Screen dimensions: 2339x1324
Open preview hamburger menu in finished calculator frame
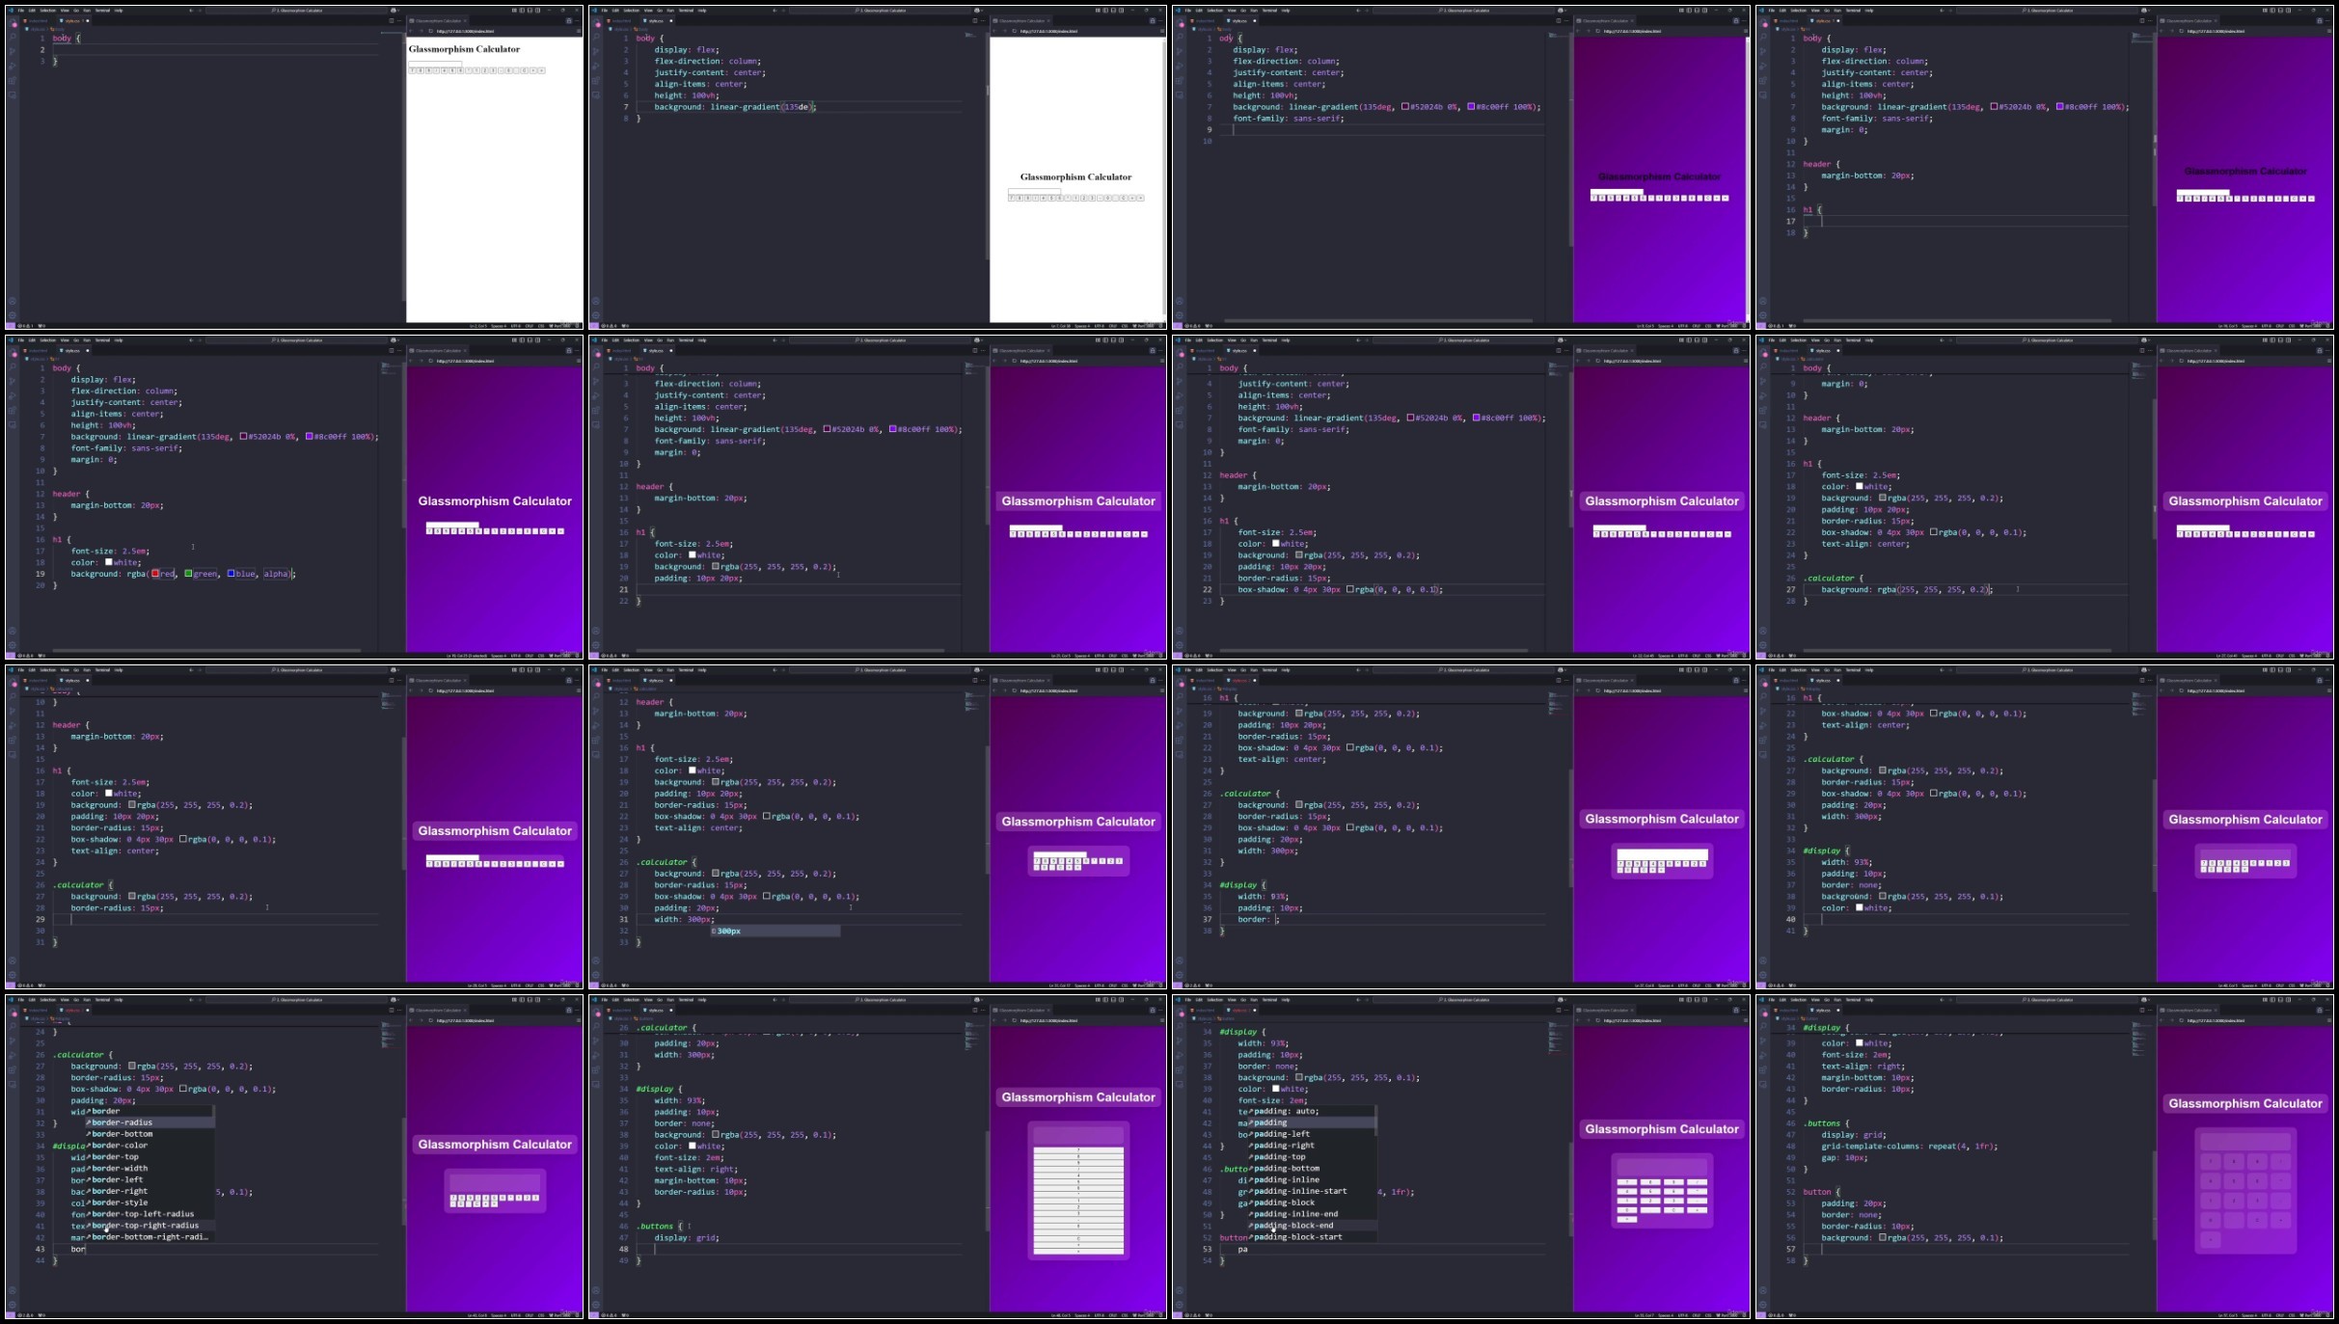(x=2329, y=1019)
